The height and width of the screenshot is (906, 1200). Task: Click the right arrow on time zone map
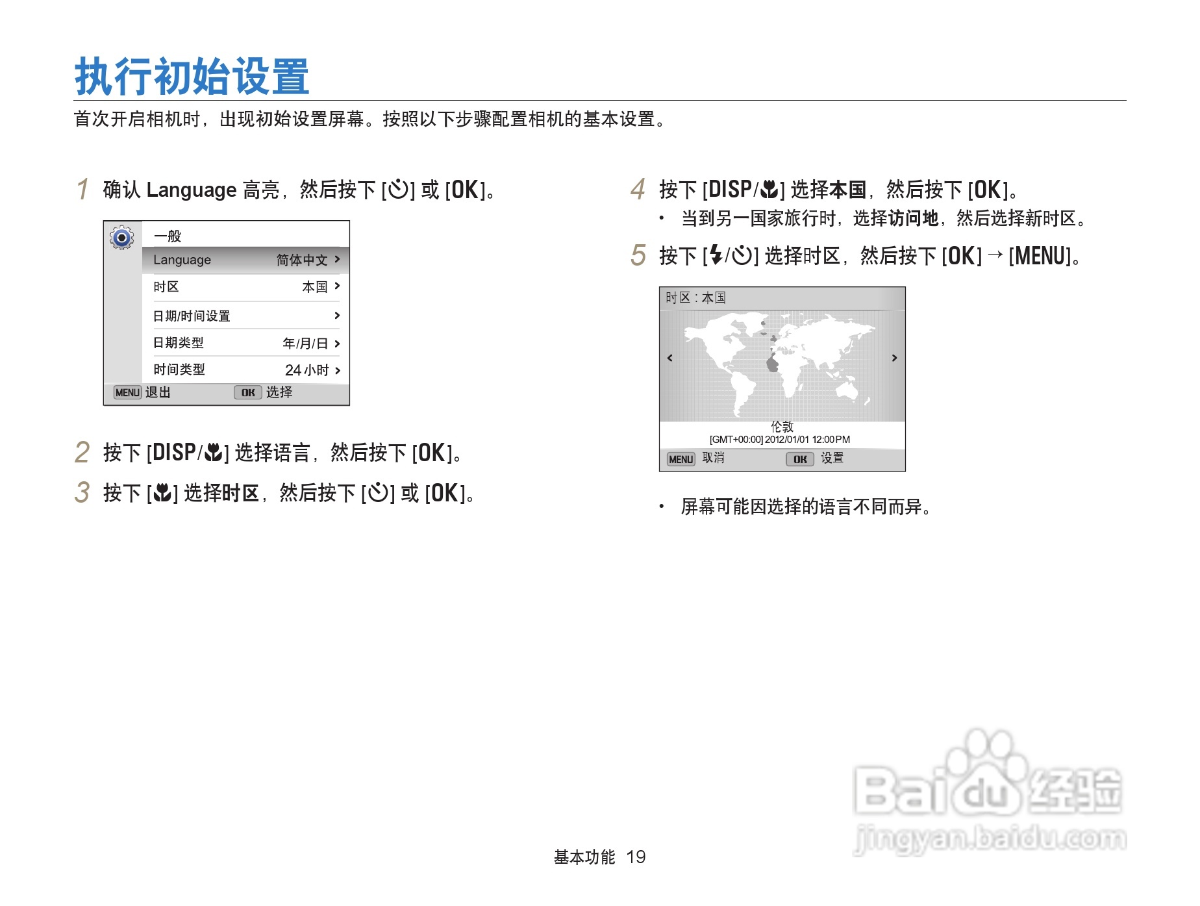tap(894, 358)
